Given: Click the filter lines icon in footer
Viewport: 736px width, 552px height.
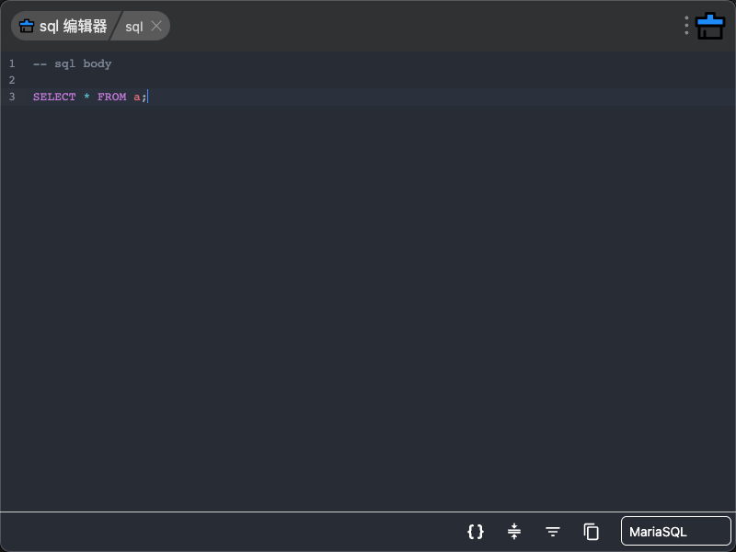Looking at the screenshot, I should [x=553, y=532].
